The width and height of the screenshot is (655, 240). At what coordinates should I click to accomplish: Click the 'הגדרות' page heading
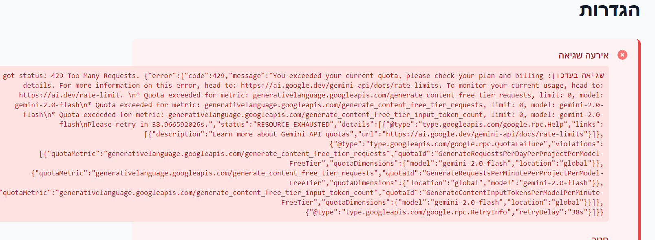(x=609, y=10)
